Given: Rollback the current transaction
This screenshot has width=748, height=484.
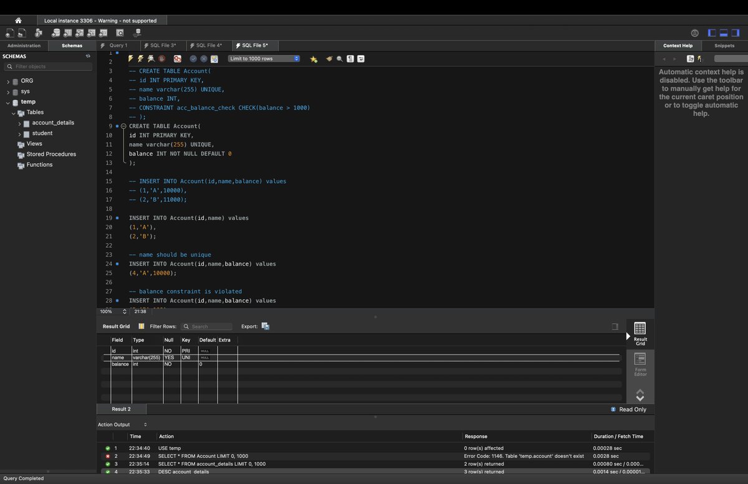Looking at the screenshot, I should coord(203,59).
